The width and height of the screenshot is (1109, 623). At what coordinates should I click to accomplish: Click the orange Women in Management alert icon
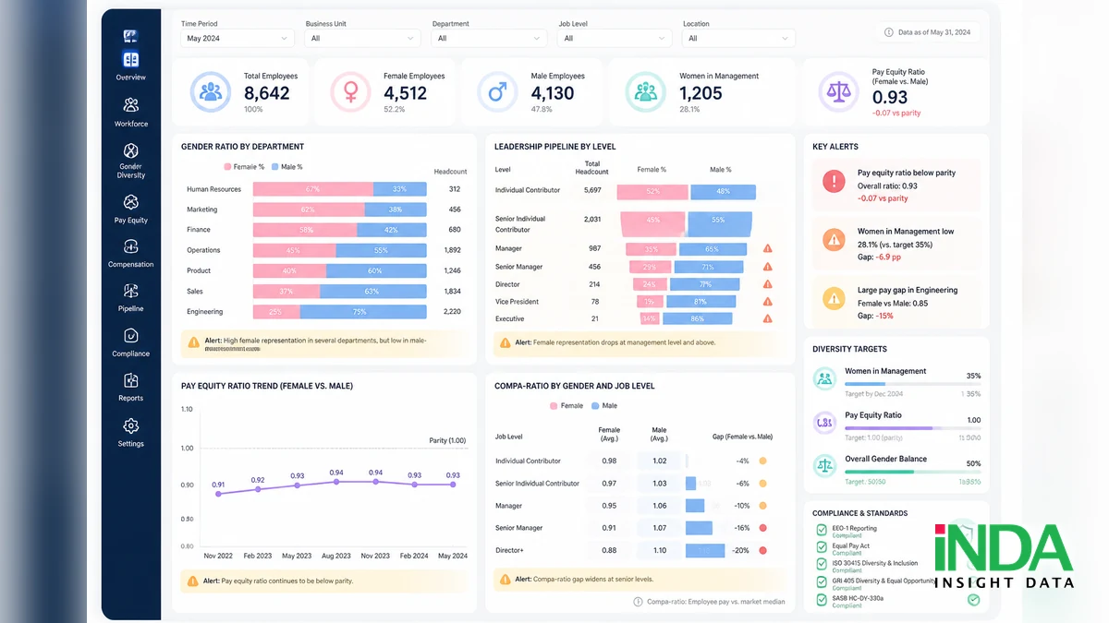click(835, 240)
